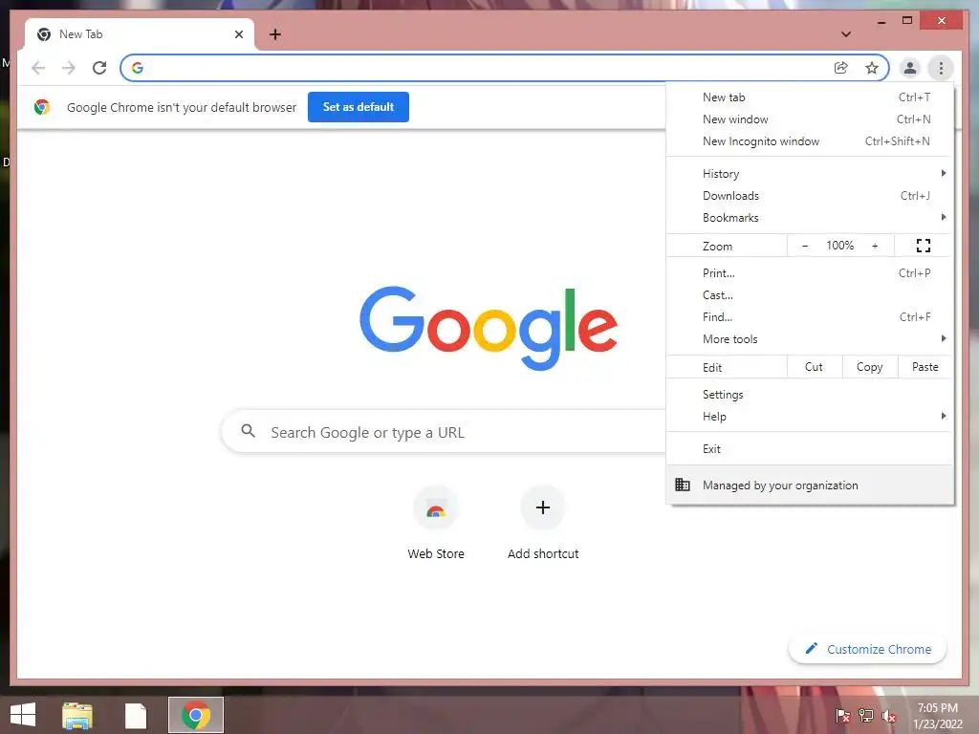
Task: Click the taskbar clock showing 7:05 PM
Action: tap(937, 716)
